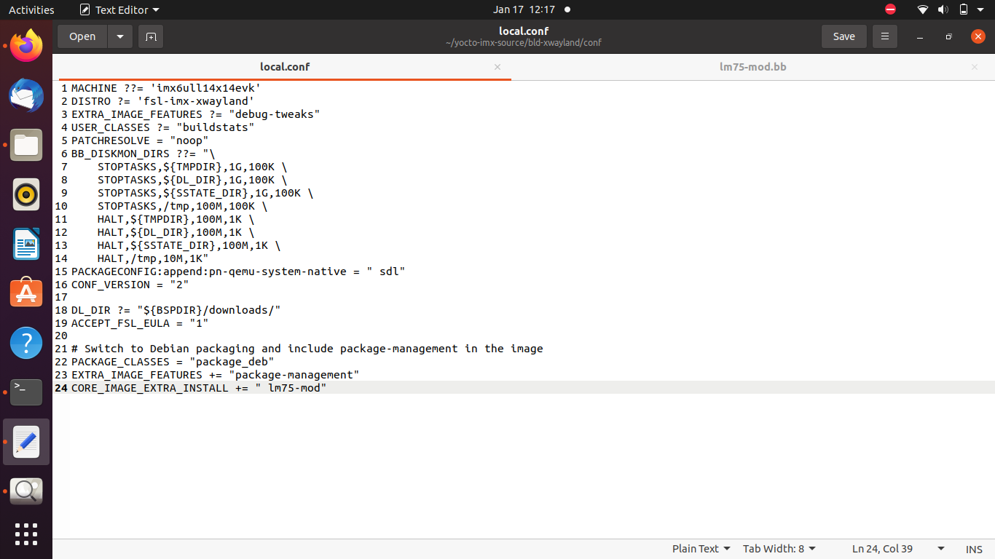Open the Ln 24, Col 39 position dropdown
The width and height of the screenshot is (995, 559).
[x=898, y=549]
